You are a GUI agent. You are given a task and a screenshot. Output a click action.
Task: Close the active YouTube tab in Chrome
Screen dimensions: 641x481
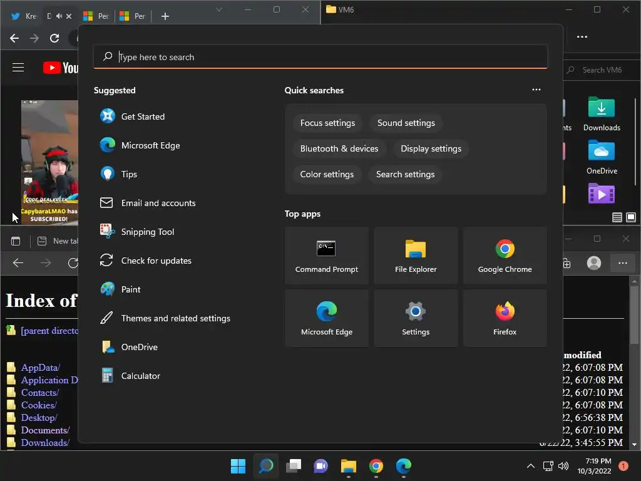coord(69,16)
